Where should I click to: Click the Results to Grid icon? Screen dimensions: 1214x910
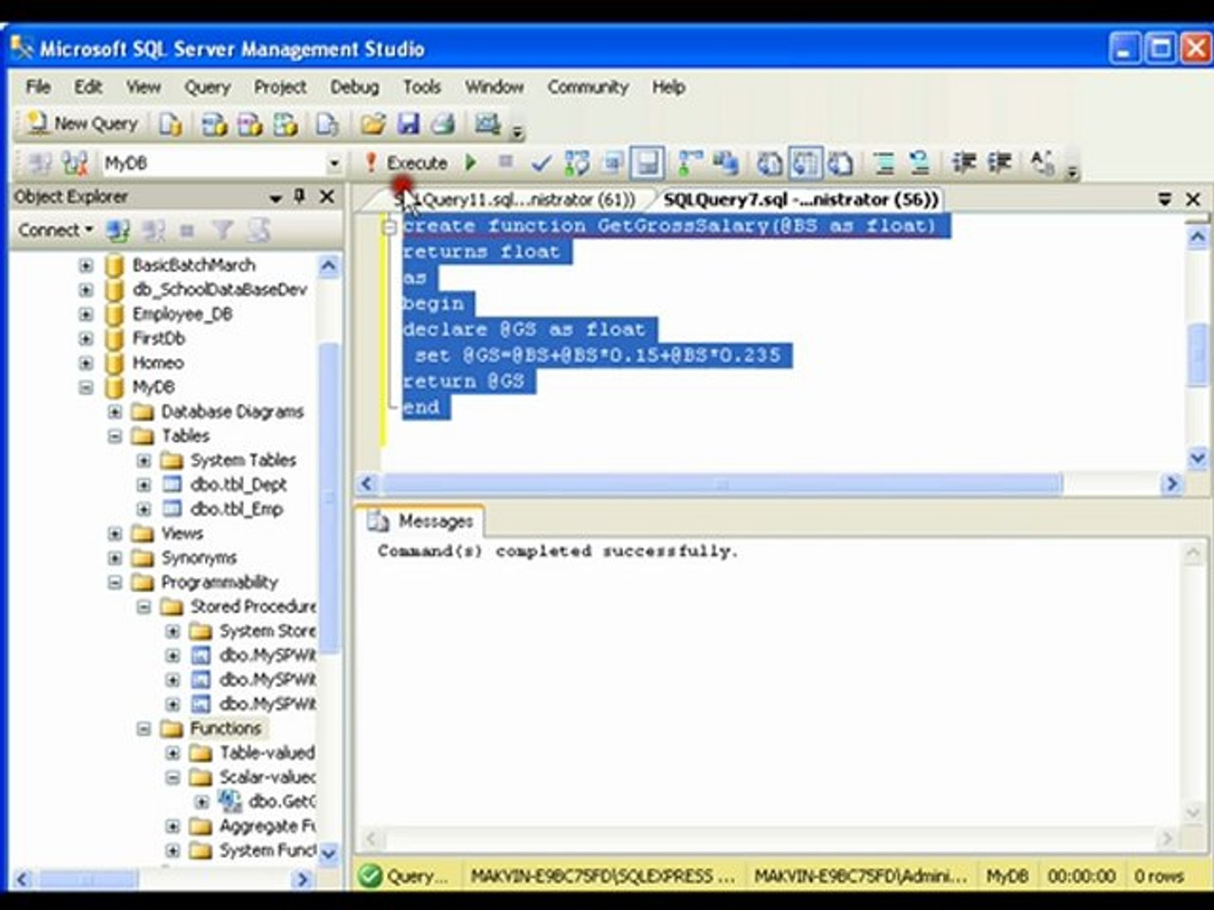[806, 163]
